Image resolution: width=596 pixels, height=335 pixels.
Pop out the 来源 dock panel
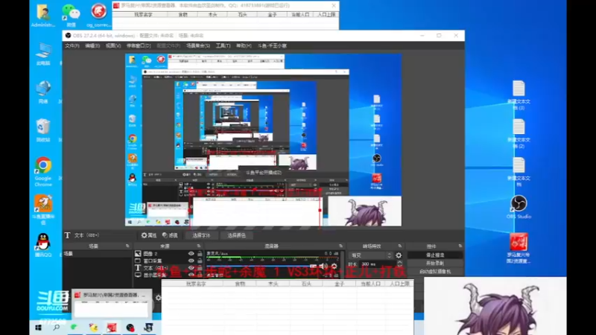(198, 246)
